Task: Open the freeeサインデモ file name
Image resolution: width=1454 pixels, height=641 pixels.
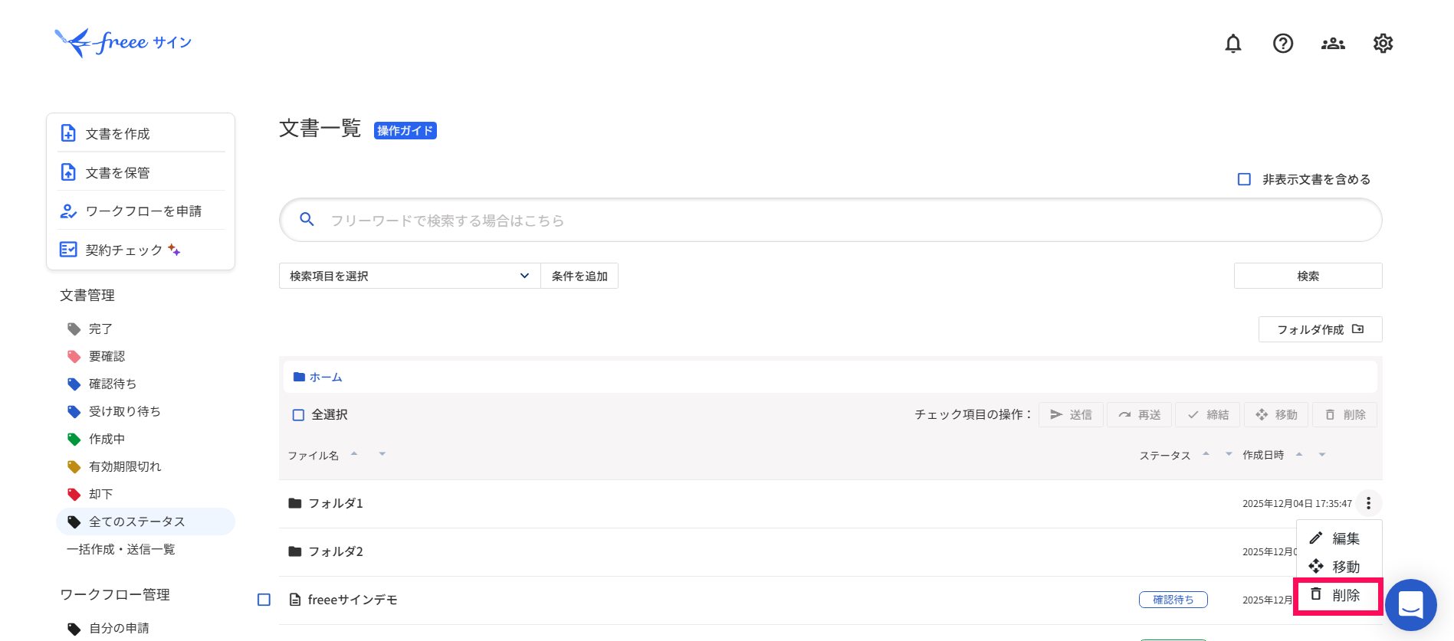Action: 353,600
